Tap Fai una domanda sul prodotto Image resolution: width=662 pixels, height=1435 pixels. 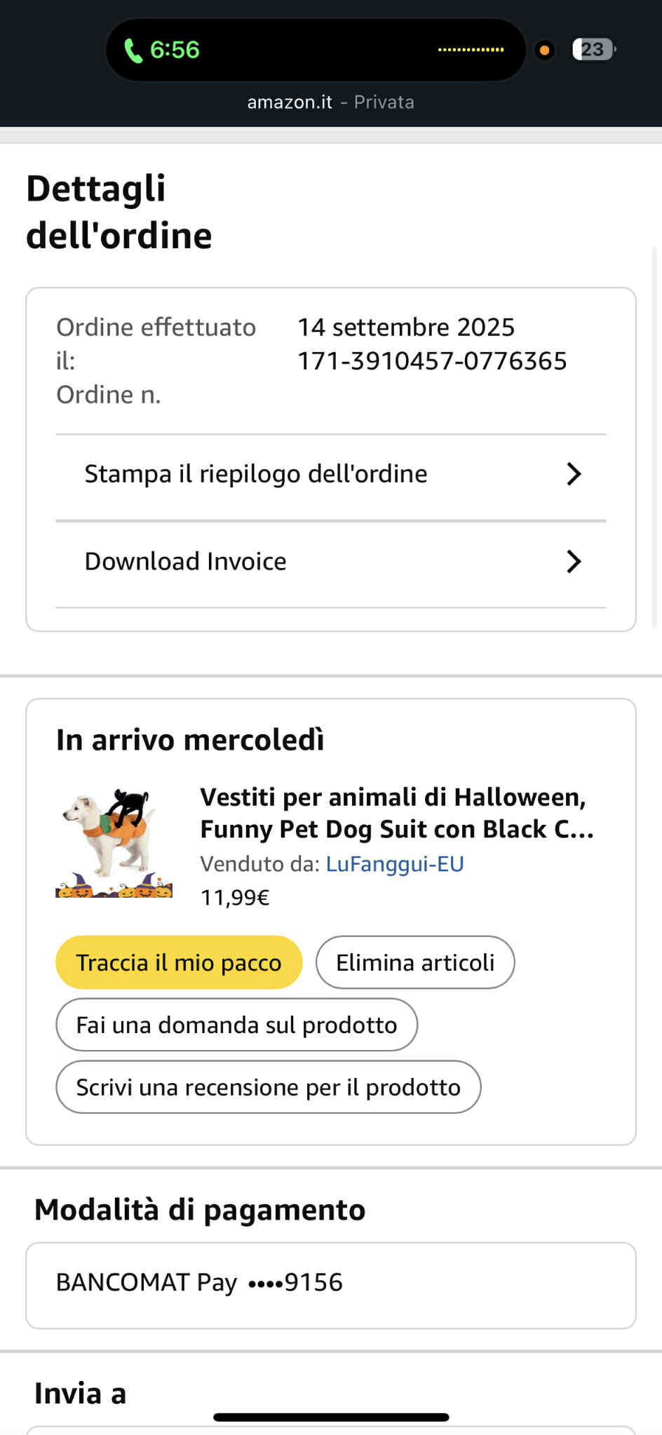236,1025
